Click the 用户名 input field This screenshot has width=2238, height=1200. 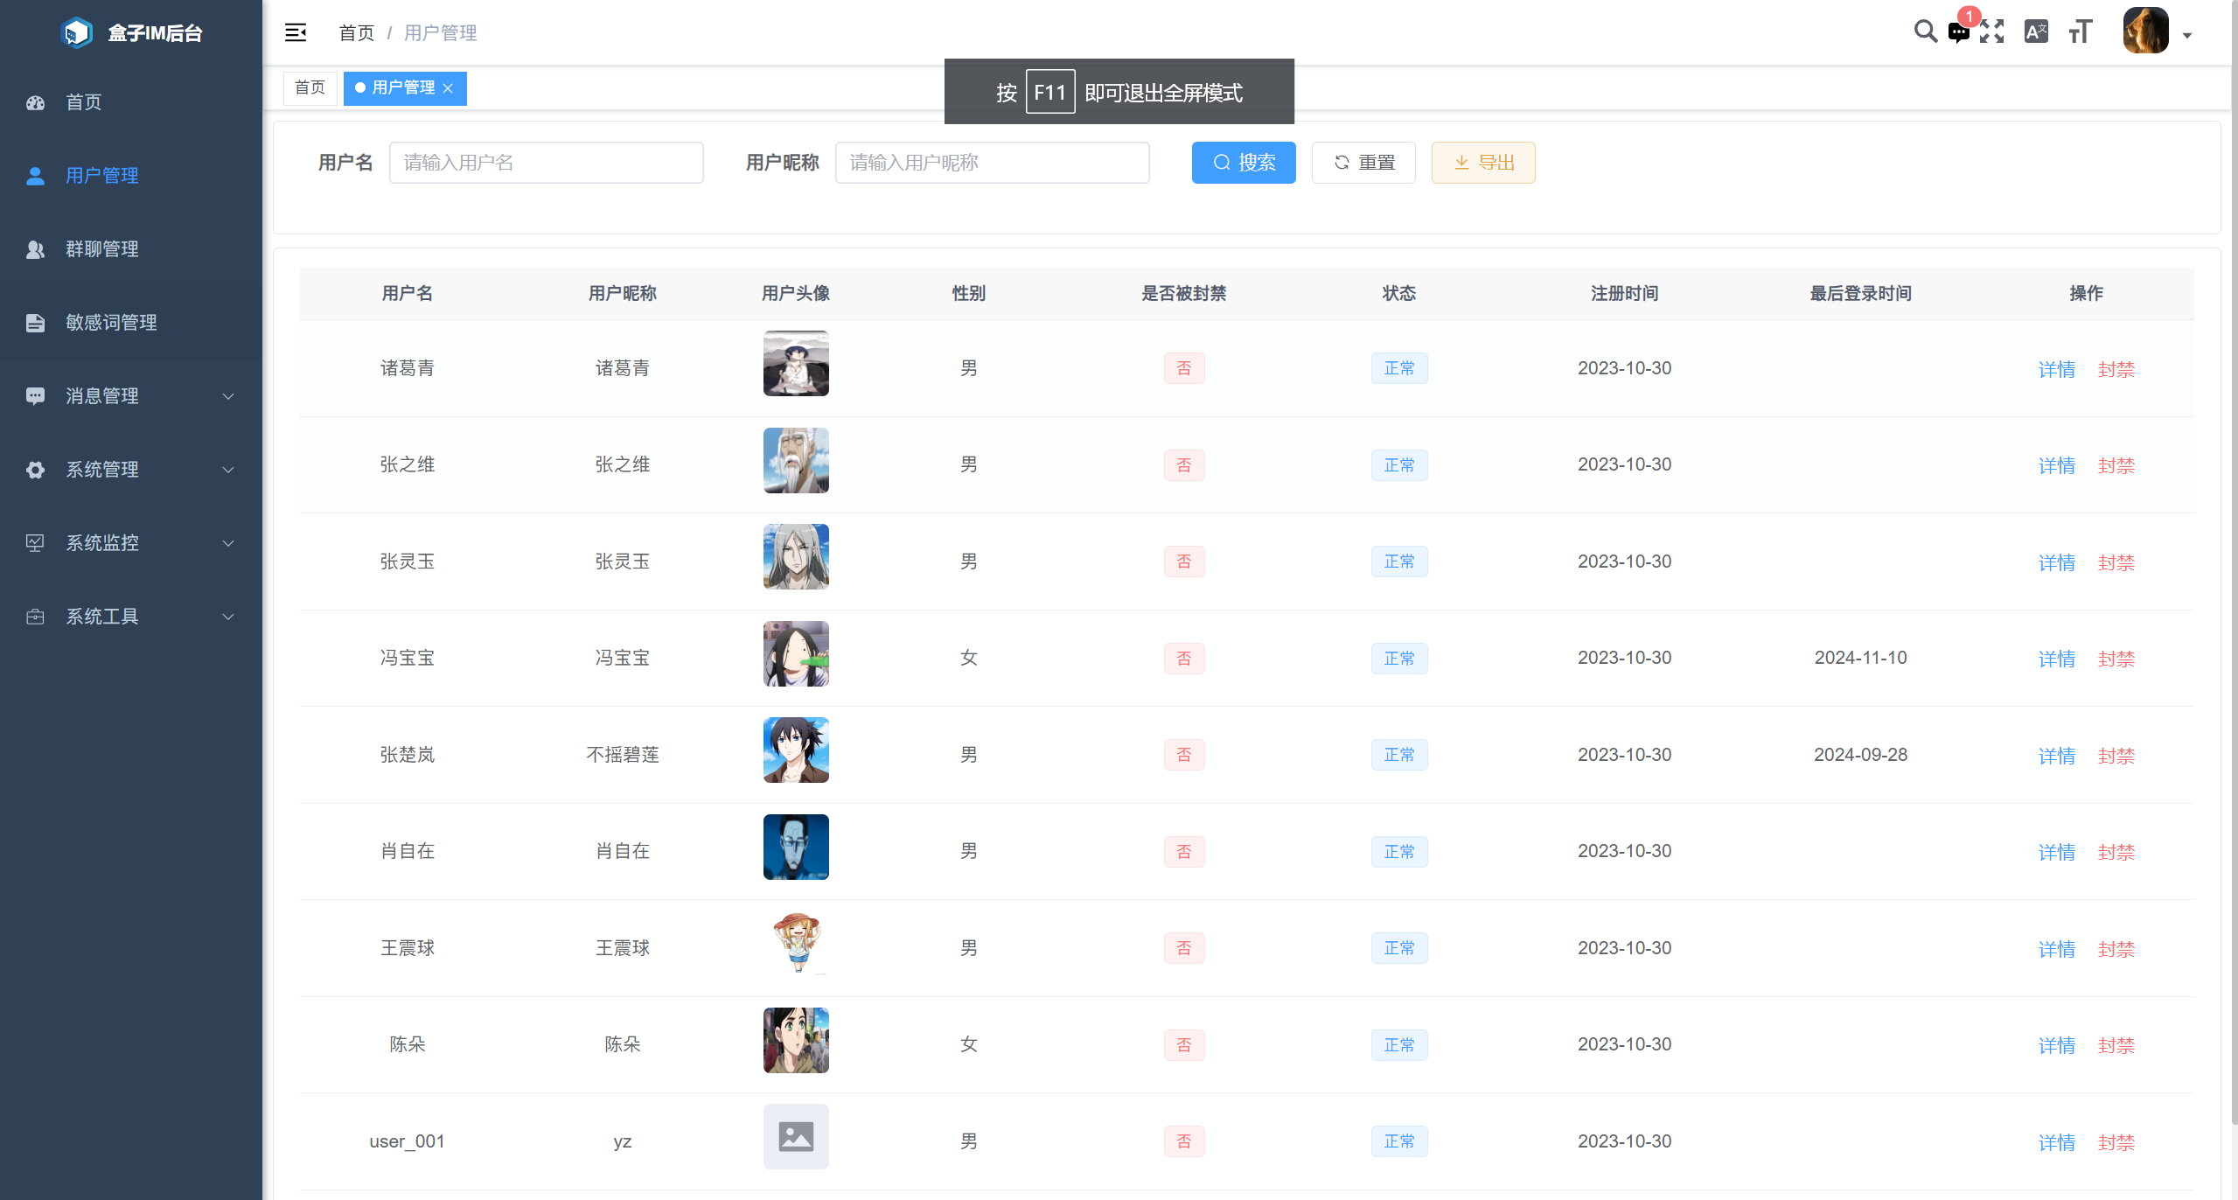[x=547, y=163]
